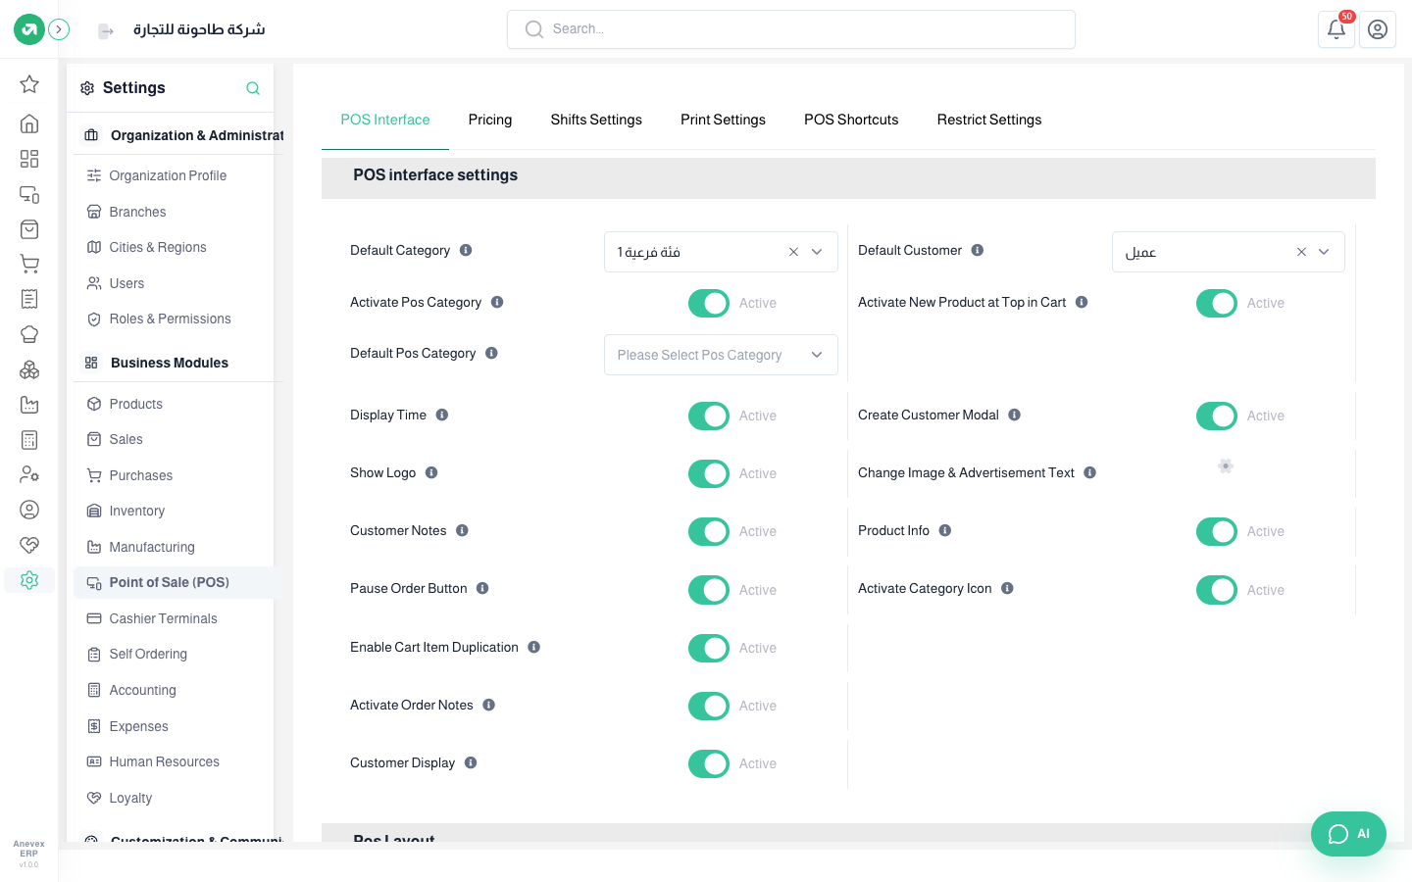Click the info icon beside Customer Display

471,762
